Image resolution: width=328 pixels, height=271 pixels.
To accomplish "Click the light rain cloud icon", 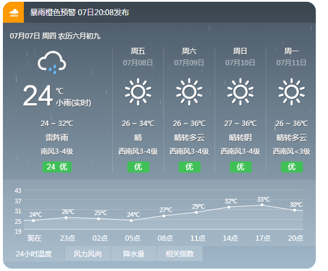I will tap(52, 62).
